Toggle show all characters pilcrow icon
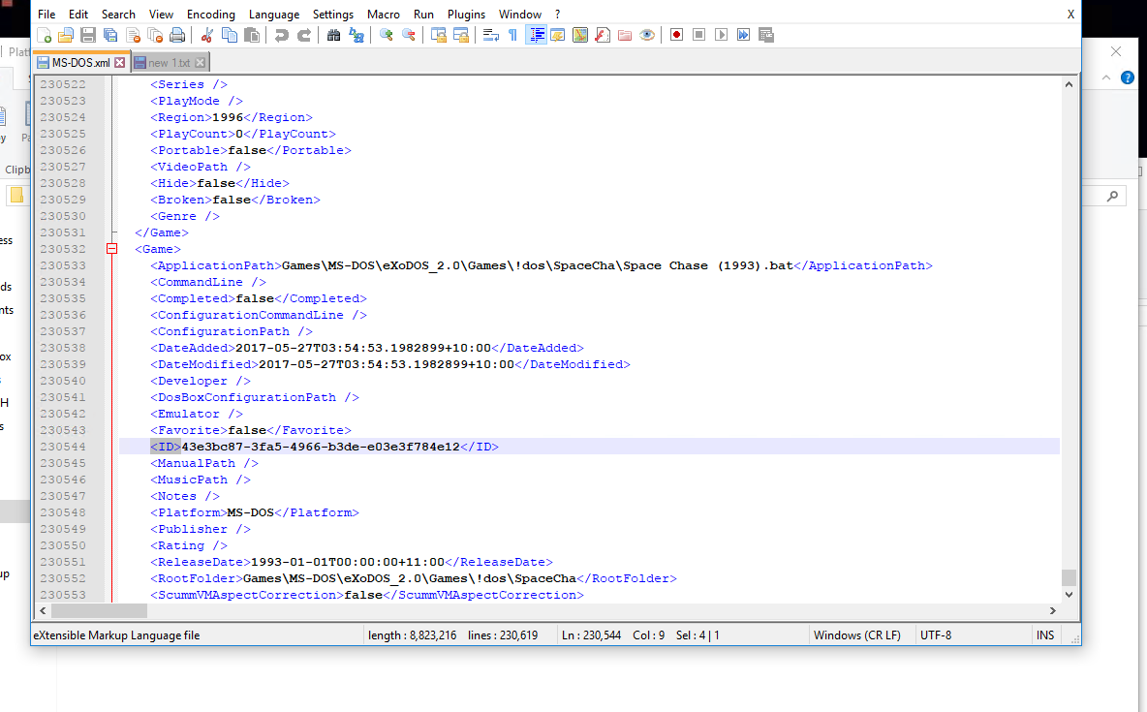The width and height of the screenshot is (1147, 712). pyautogui.click(x=512, y=35)
